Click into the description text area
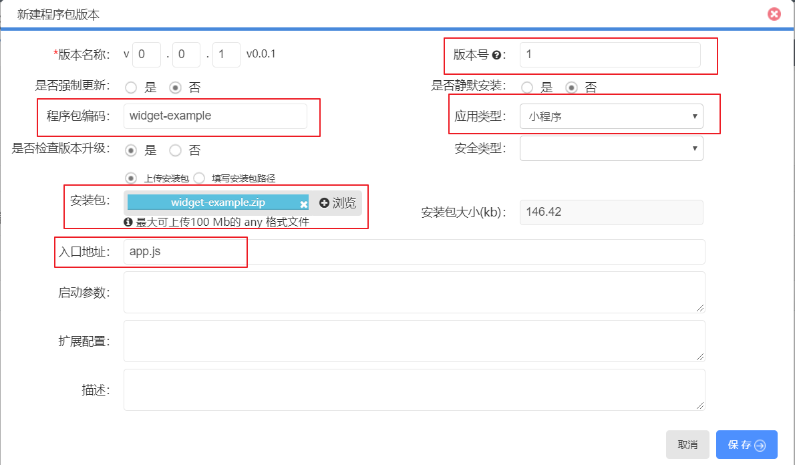Viewport: 795px width, 465px height. coord(414,390)
